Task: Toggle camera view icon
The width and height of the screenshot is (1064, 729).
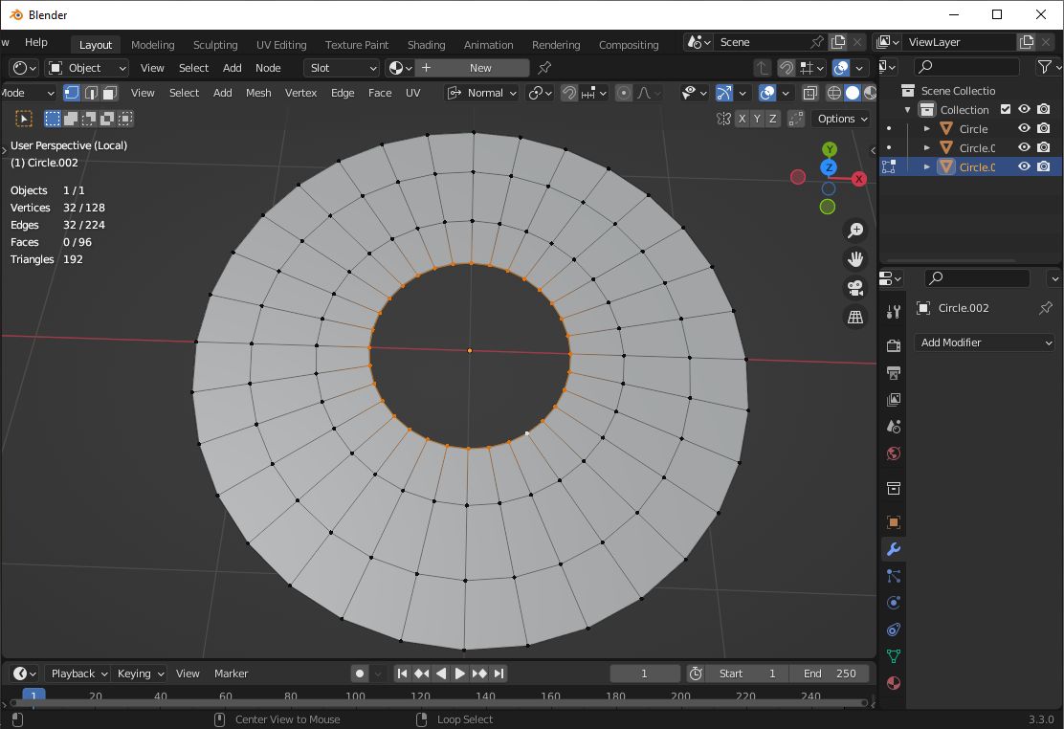Action: pos(855,288)
